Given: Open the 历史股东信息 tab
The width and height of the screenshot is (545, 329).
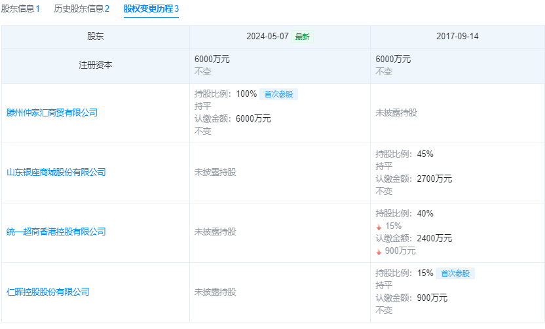Looking at the screenshot, I should click(82, 9).
